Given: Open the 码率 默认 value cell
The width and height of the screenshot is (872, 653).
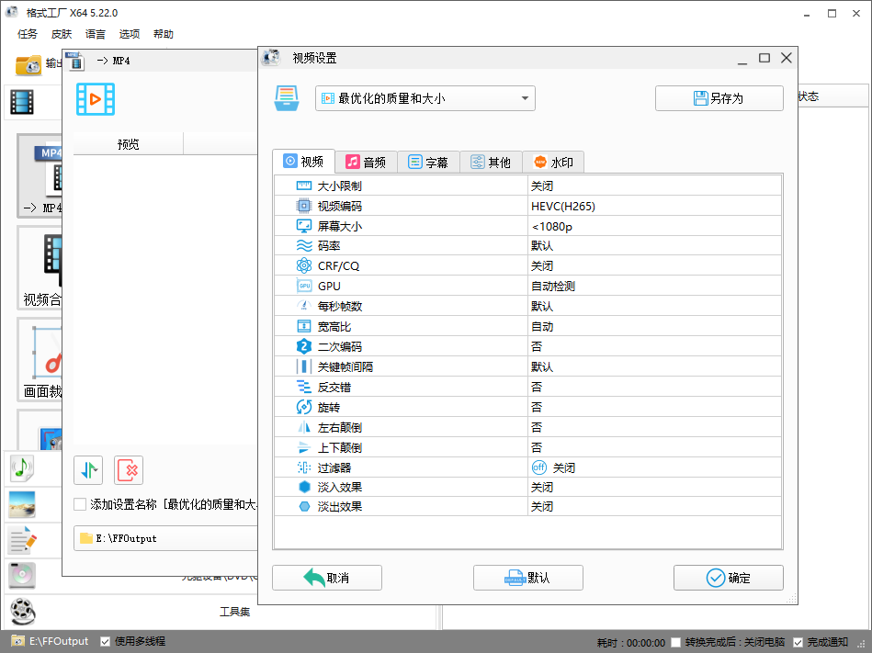Looking at the screenshot, I should 654,245.
